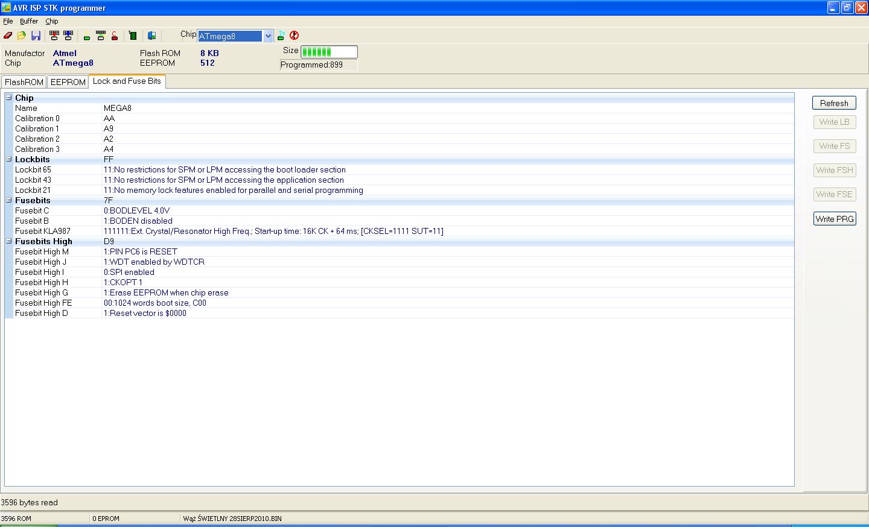Open the Chip menu

[52, 21]
